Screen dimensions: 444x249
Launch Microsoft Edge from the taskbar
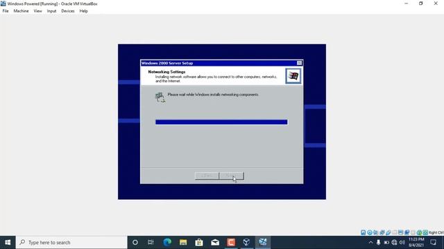click(x=167, y=242)
